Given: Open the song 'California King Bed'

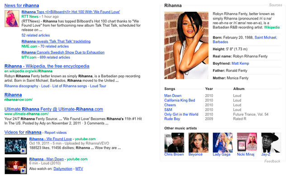Looking at the screenshot, I should click(179, 100).
